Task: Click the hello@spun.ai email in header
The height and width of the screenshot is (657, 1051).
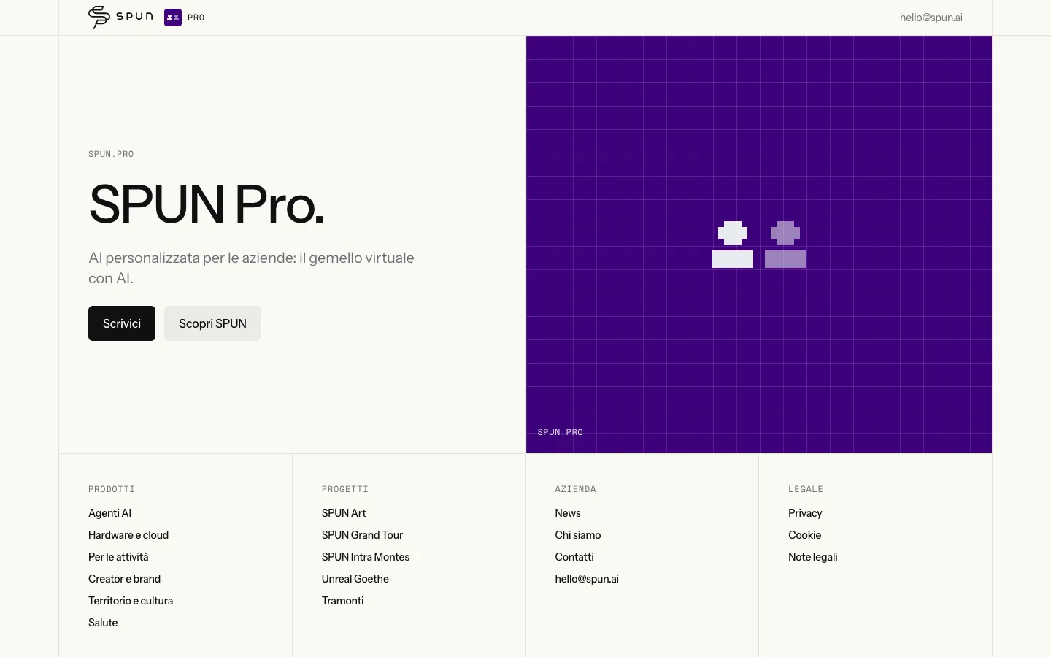Action: pyautogui.click(x=931, y=18)
